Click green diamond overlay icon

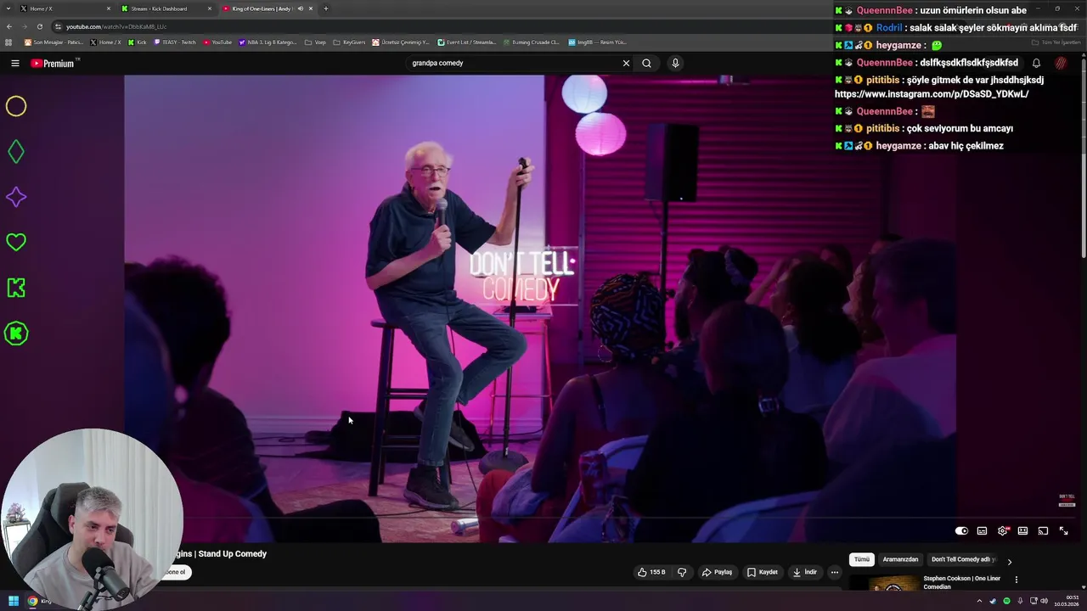pos(16,152)
